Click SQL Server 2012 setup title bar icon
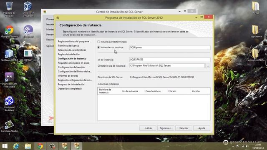This screenshot has height=150, width=267. pos(58,17)
